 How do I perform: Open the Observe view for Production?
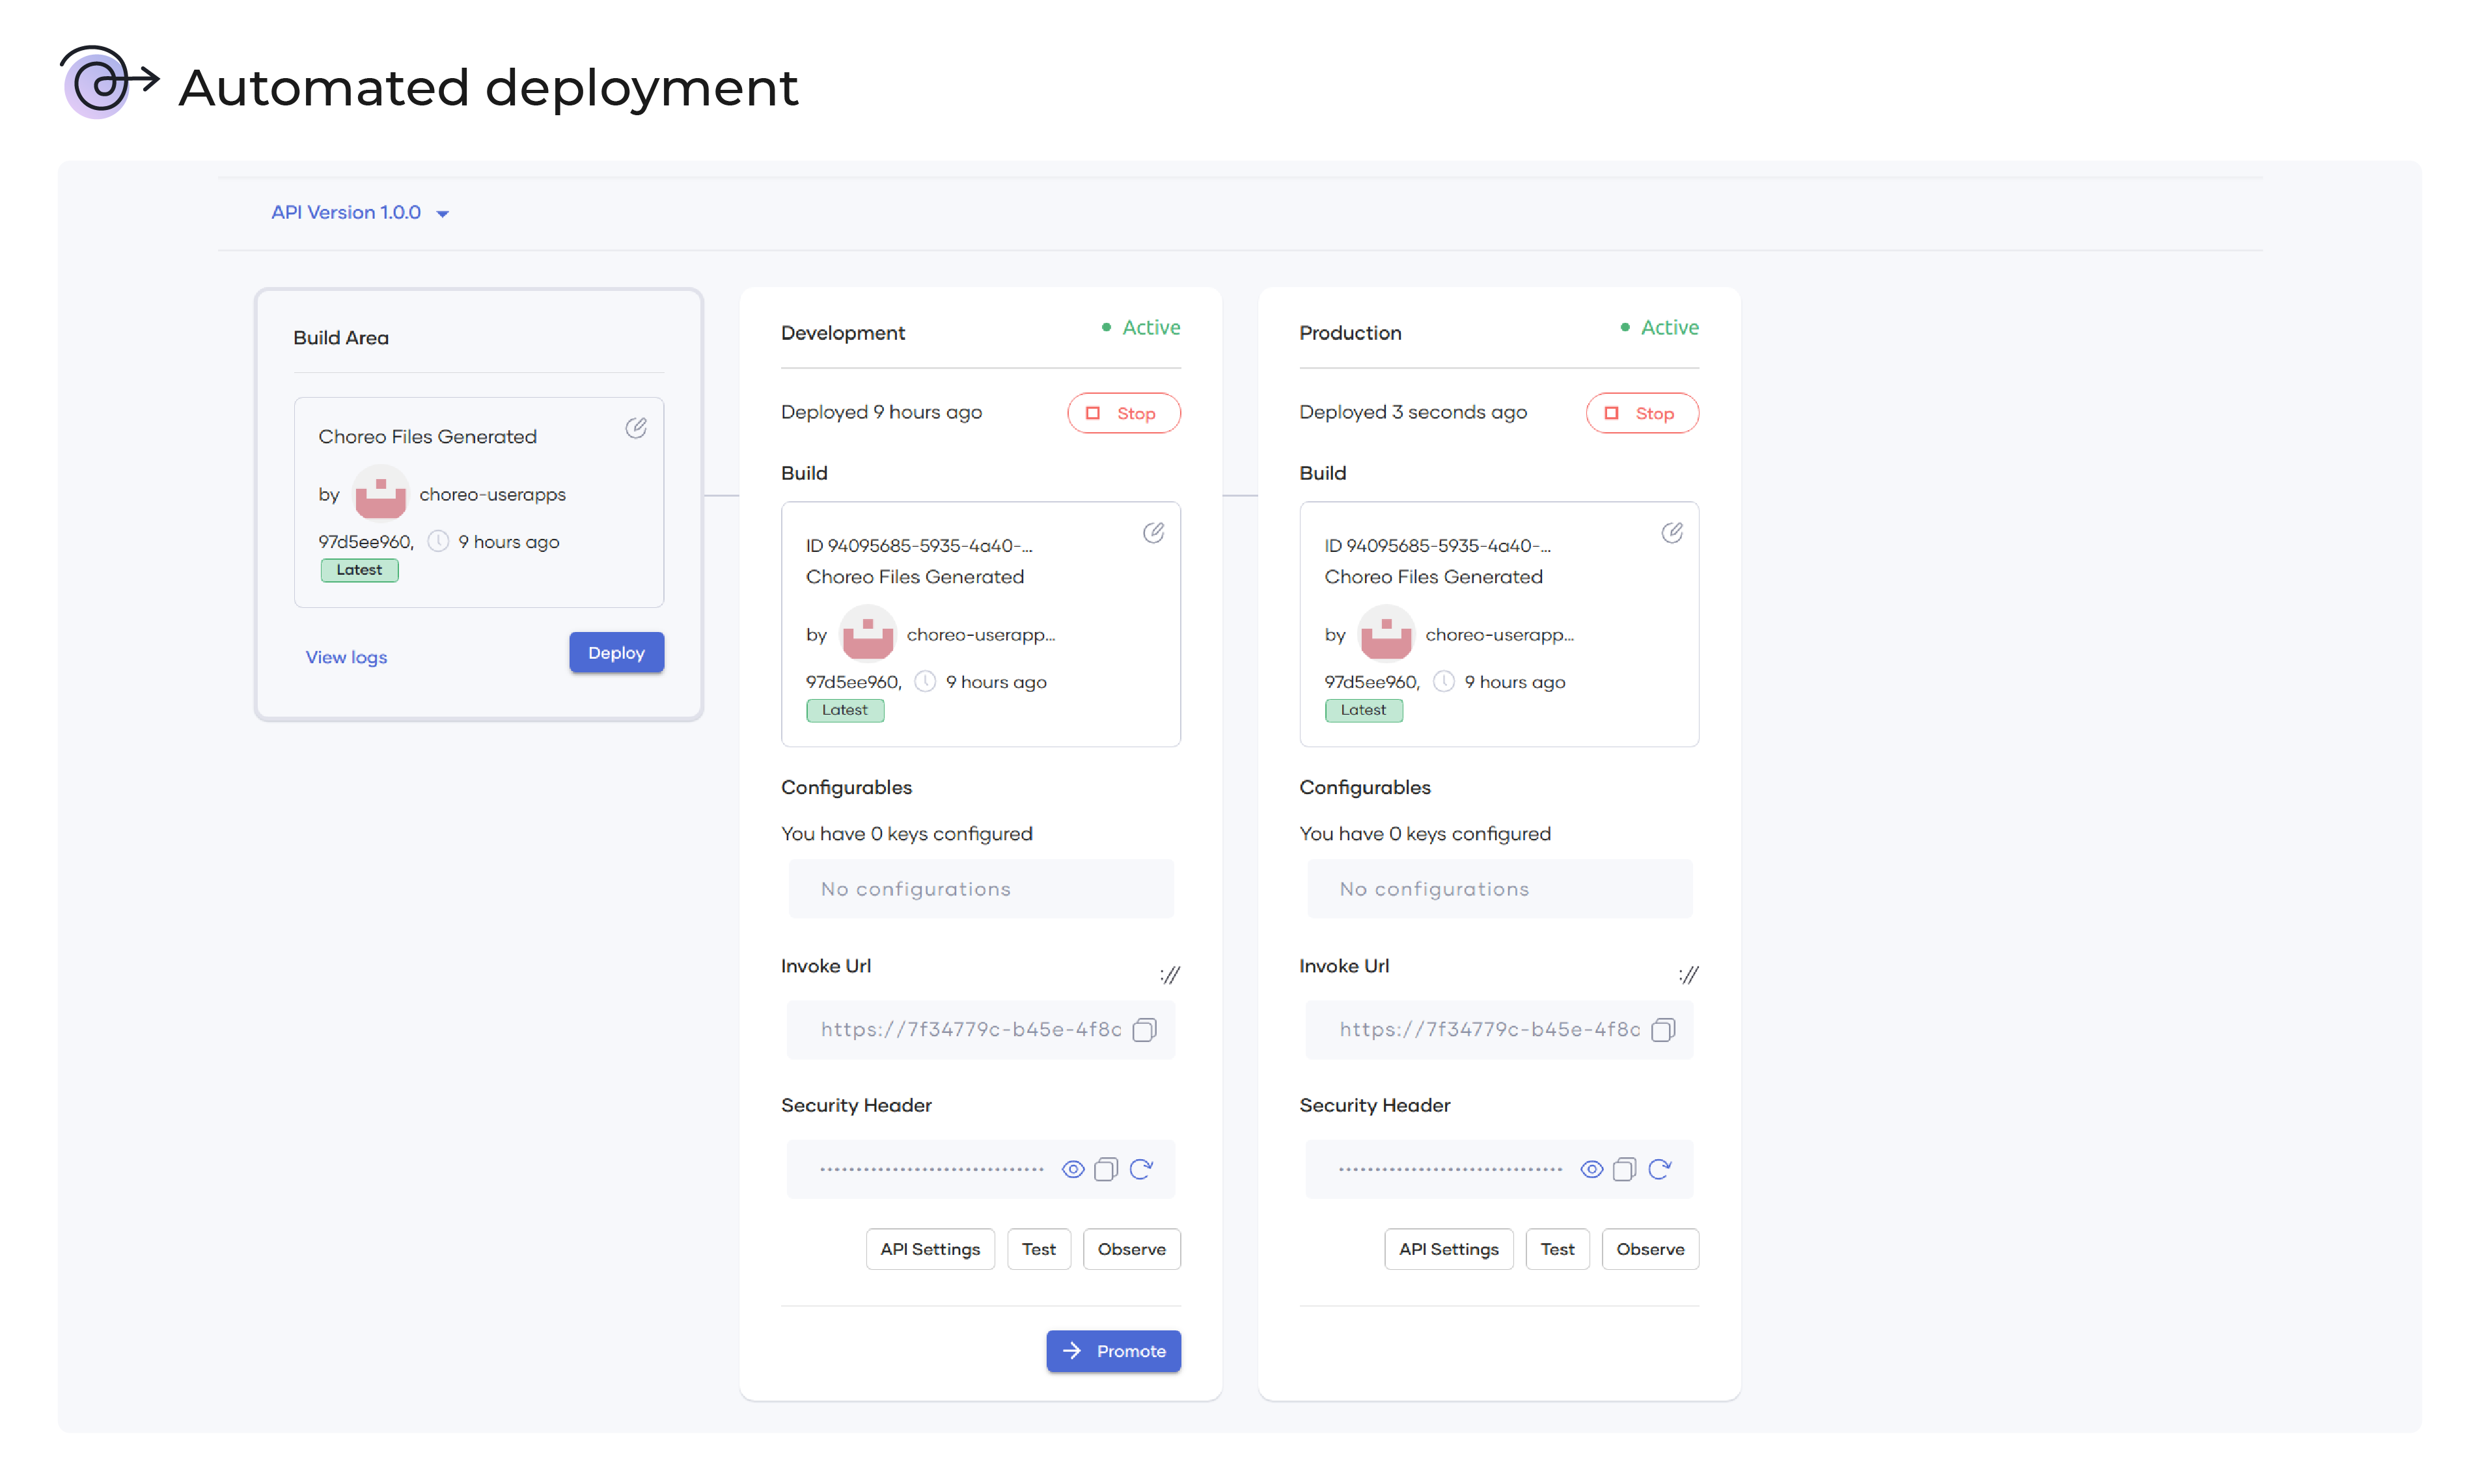tap(1650, 1249)
